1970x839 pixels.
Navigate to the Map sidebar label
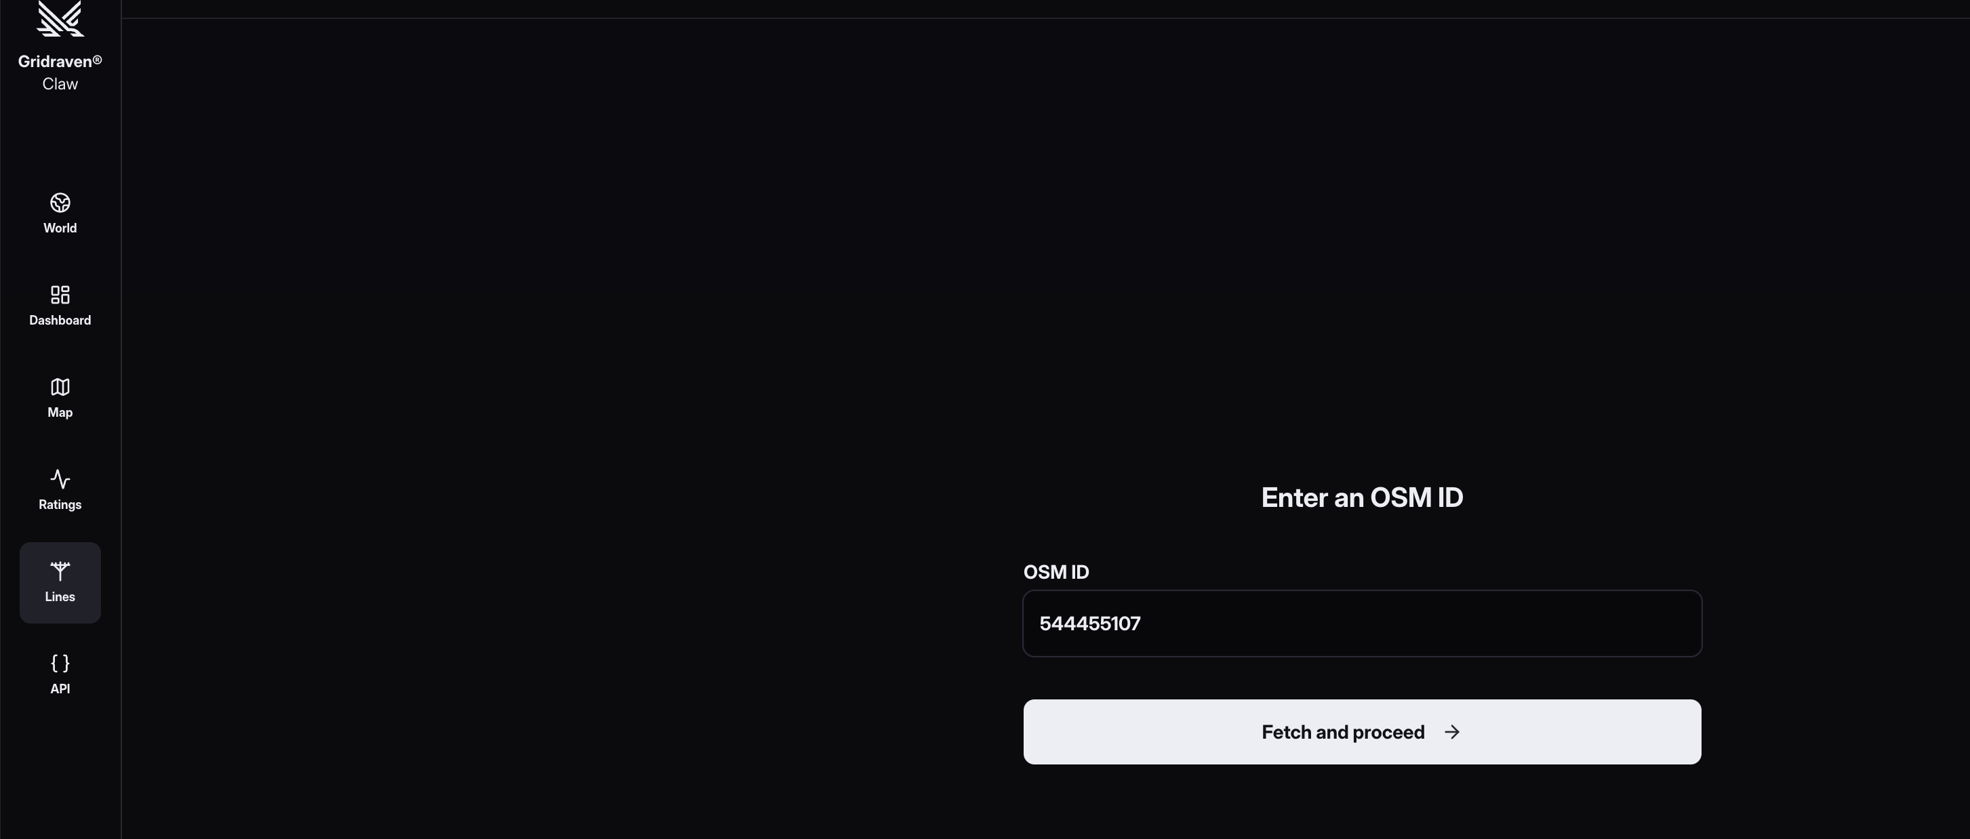point(60,412)
